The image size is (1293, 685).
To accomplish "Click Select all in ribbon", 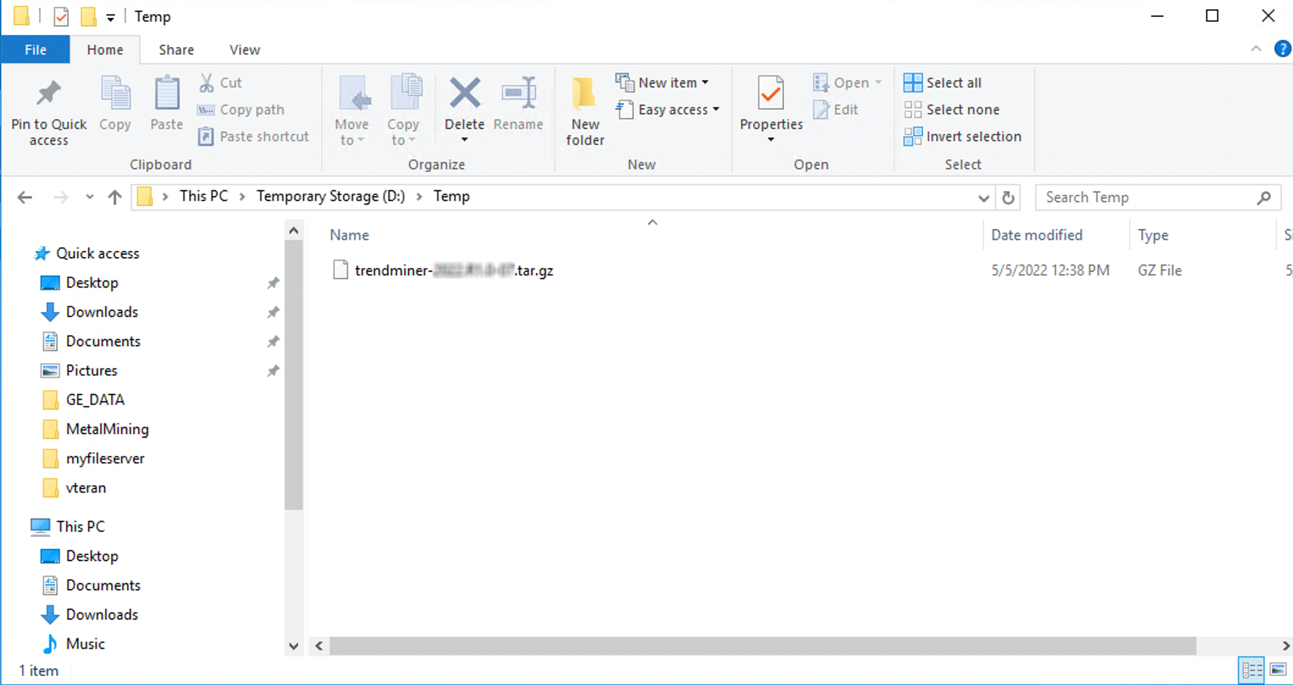I will pos(943,82).
